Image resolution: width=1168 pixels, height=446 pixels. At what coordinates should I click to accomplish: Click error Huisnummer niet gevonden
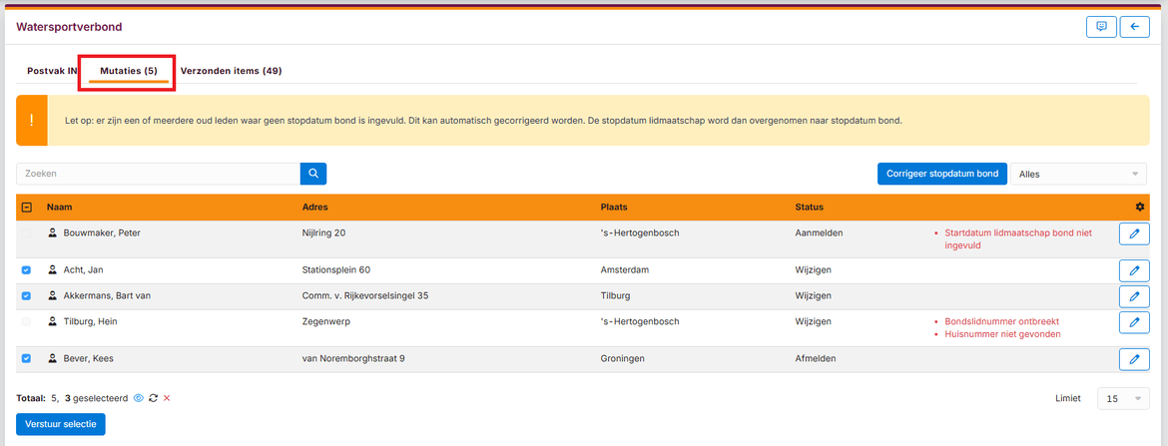tap(1002, 334)
